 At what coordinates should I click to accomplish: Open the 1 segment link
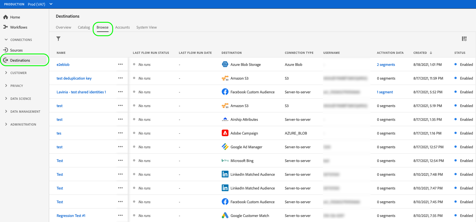pos(385,92)
